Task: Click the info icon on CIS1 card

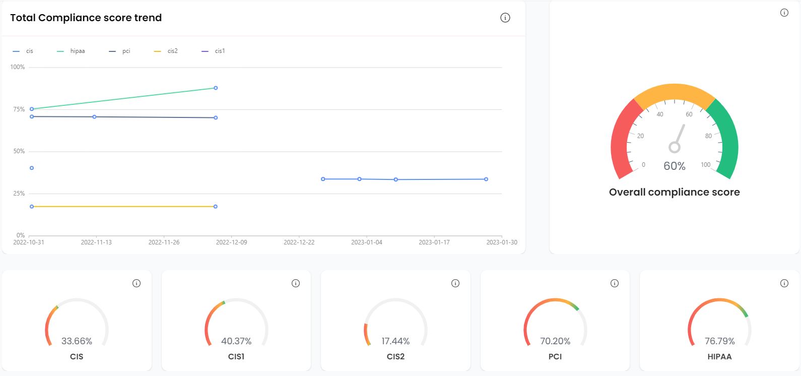Action: pos(296,283)
